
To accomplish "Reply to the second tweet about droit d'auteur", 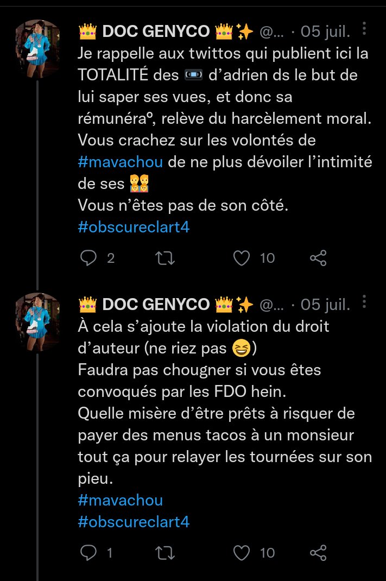I will 88,553.
